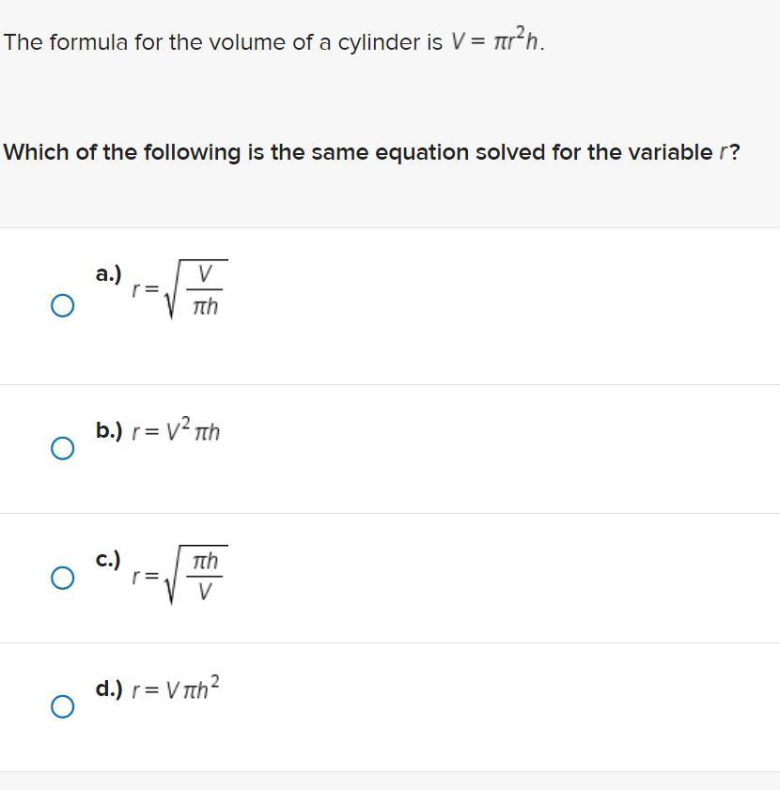Viewport: 780px width, 790px height.
Task: Select the radio button for answer a
Action: tap(62, 305)
